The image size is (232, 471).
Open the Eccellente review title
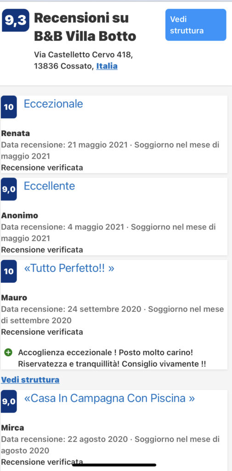click(x=49, y=186)
